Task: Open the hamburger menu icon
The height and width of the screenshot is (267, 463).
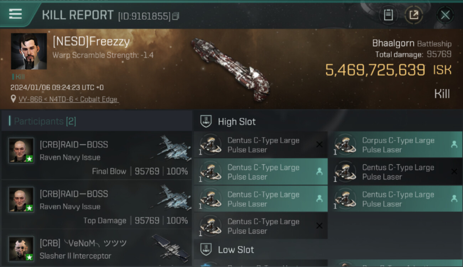Action: (15, 14)
